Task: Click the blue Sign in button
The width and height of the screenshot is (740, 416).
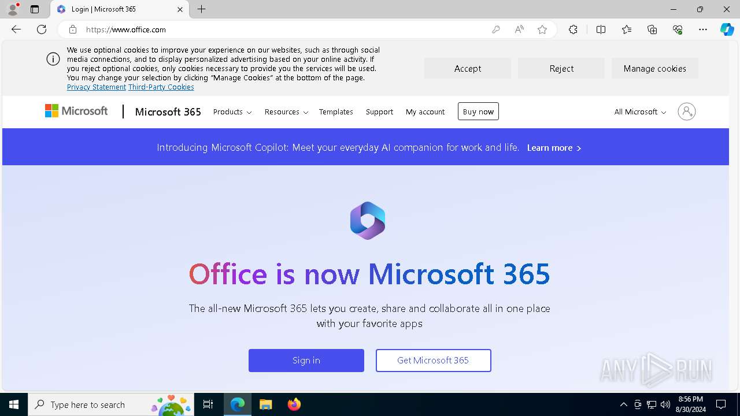Action: pyautogui.click(x=306, y=360)
